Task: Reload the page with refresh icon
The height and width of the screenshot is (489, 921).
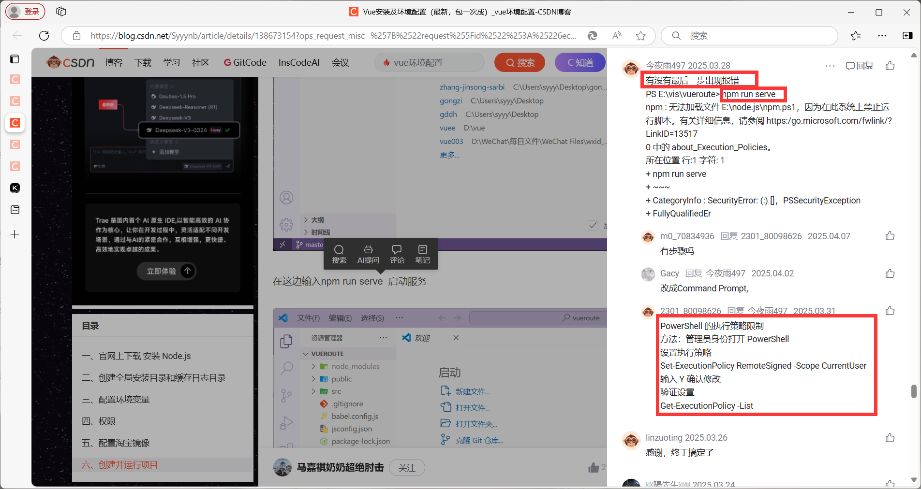Action: pos(44,36)
